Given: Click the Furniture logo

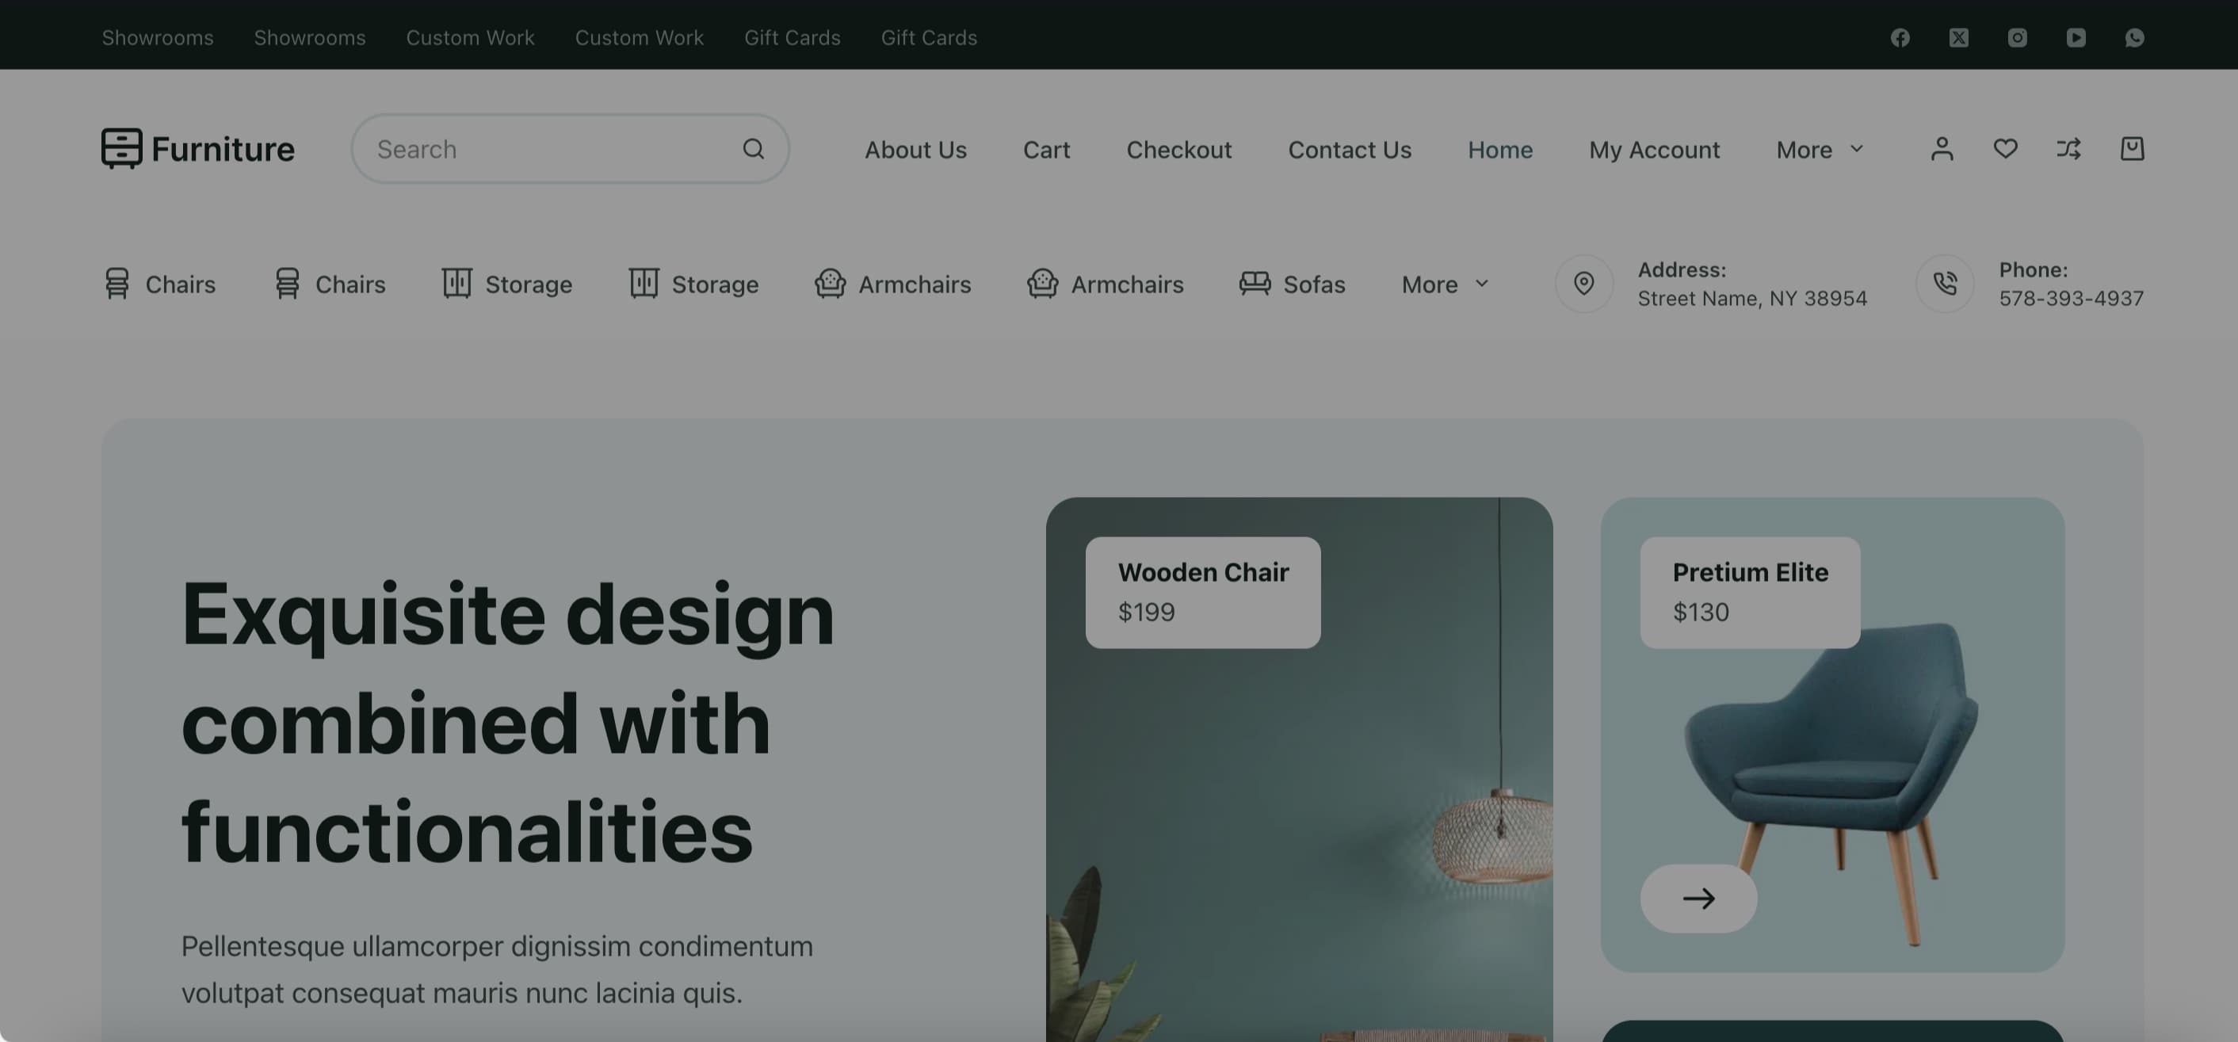Looking at the screenshot, I should click(x=198, y=148).
